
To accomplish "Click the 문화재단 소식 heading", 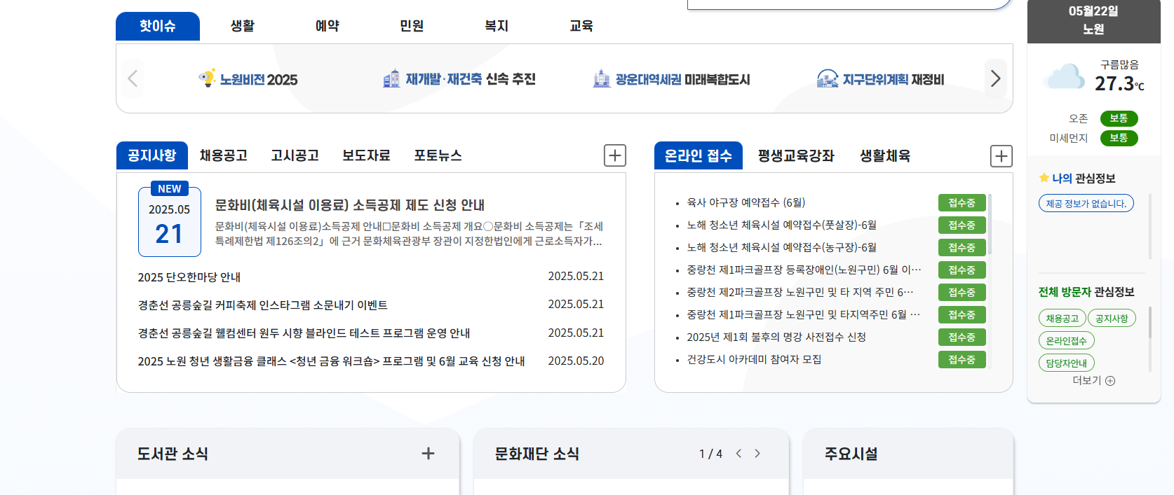I will tap(537, 454).
